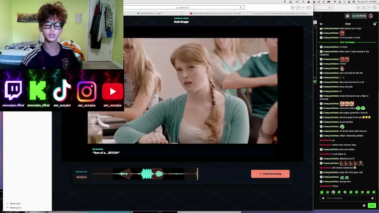The width and height of the screenshot is (379, 213).
Task: Open the emoji picker in message box
Action: pos(372,198)
